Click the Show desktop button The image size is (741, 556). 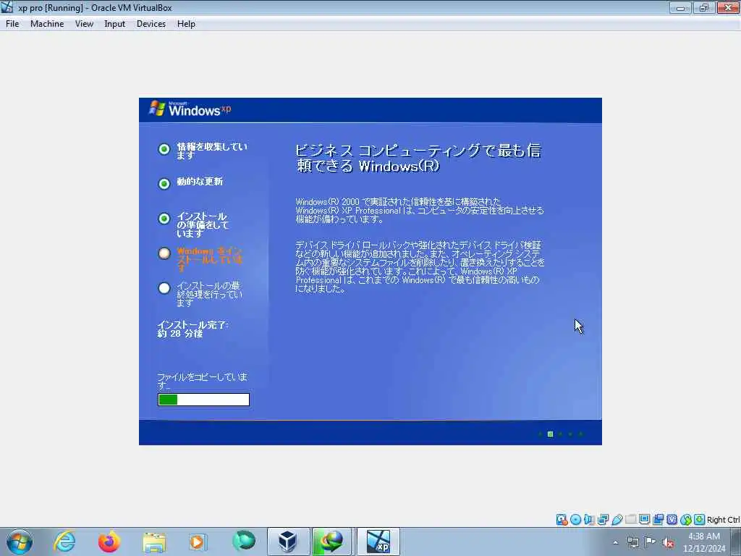[737, 542]
